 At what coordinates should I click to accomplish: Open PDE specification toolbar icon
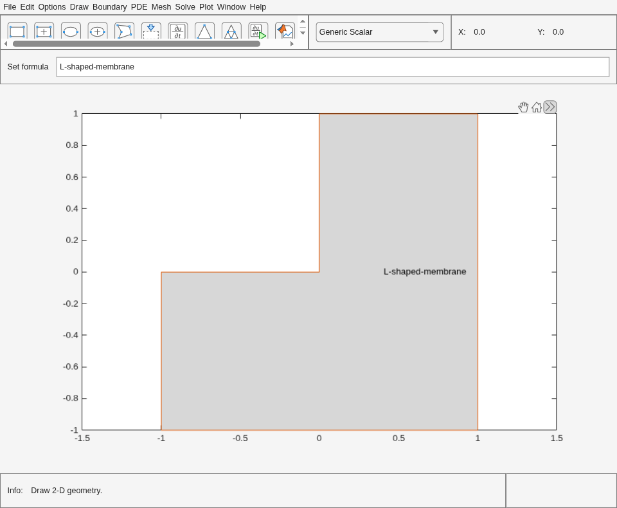(x=178, y=31)
